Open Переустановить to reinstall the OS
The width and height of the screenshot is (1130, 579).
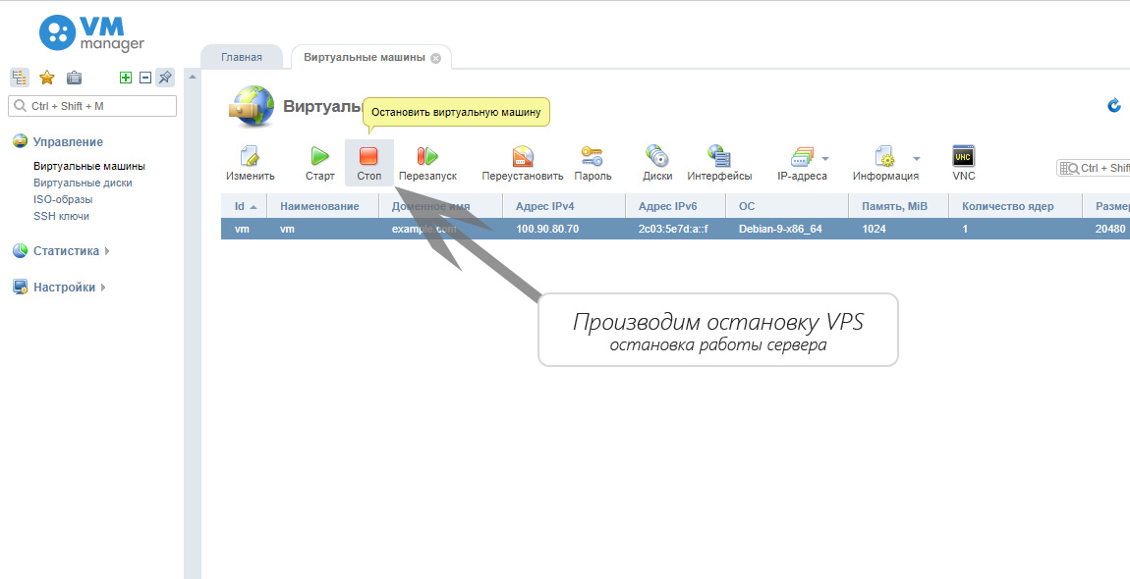coord(523,163)
